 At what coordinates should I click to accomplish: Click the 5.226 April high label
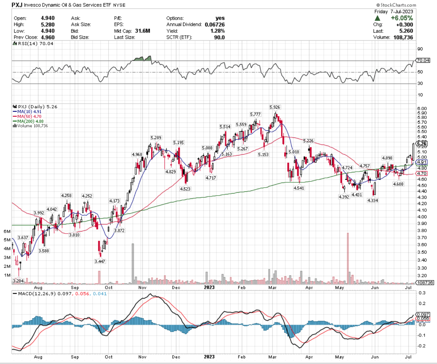pos(308,141)
